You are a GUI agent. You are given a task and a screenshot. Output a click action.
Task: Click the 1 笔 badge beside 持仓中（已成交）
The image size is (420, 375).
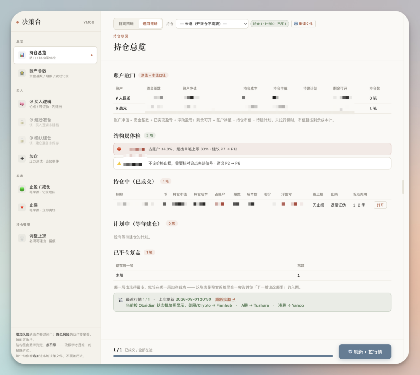(166, 181)
